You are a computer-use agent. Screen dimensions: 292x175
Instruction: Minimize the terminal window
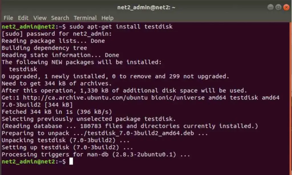(270, 7)
